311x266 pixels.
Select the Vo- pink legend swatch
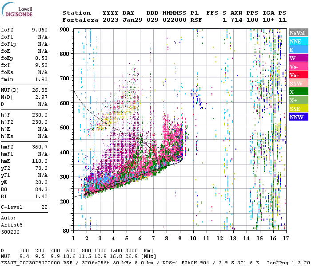click(x=299, y=66)
